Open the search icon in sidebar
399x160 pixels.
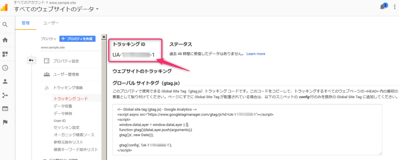[5, 25]
